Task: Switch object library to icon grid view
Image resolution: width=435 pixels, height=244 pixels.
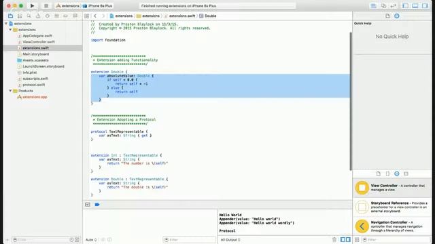Action: pos(357,239)
